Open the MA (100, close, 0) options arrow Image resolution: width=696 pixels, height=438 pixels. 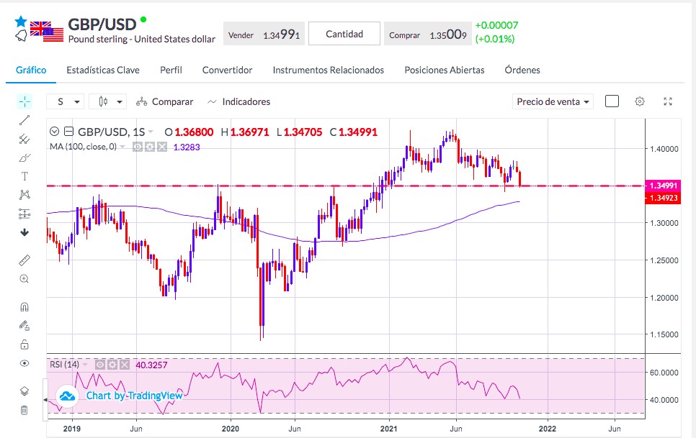123,147
